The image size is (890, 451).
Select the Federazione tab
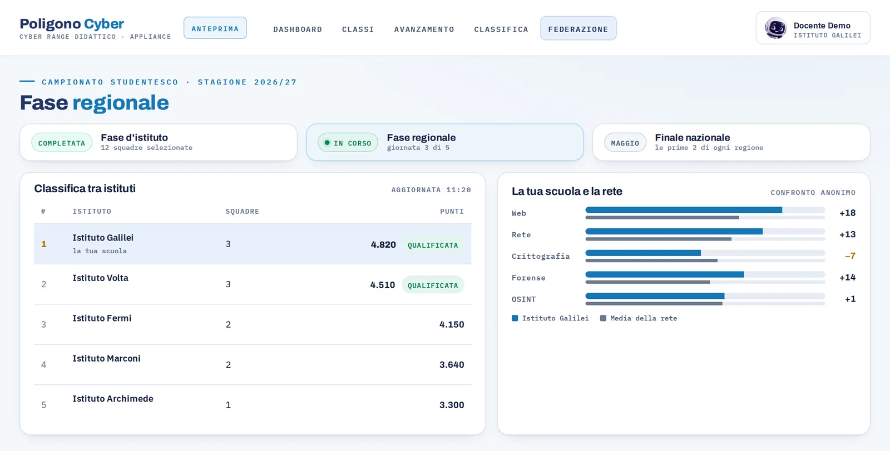(578, 29)
